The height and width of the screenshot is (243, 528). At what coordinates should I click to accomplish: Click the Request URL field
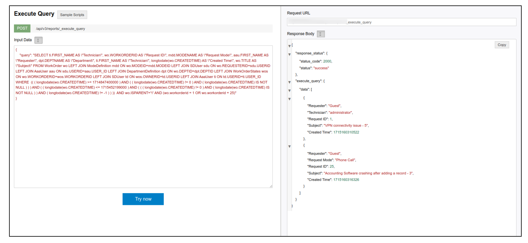401,22
